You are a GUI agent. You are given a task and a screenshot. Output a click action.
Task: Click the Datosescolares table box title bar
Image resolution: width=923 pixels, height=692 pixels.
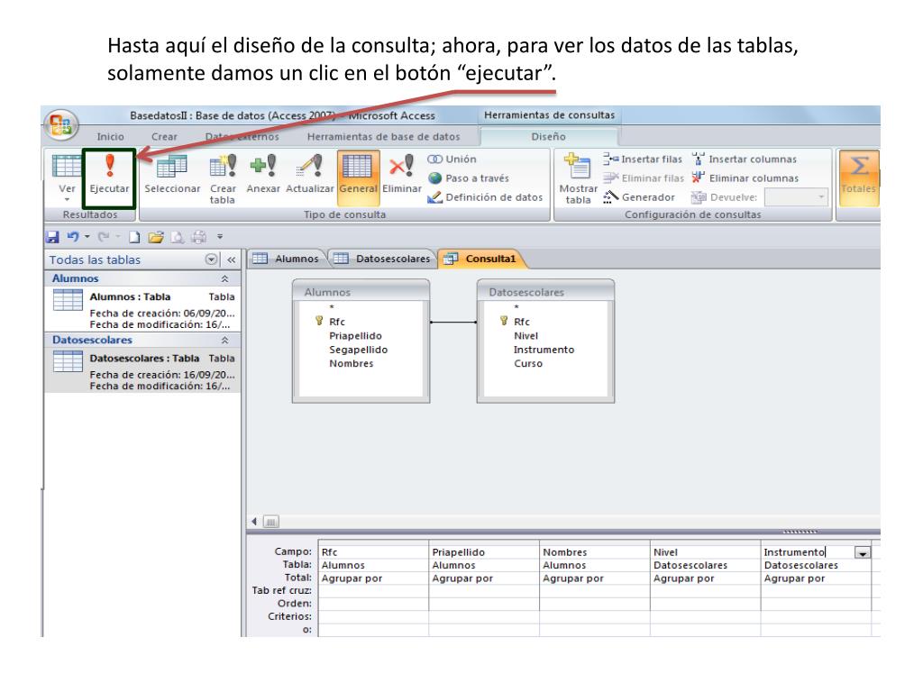click(545, 292)
